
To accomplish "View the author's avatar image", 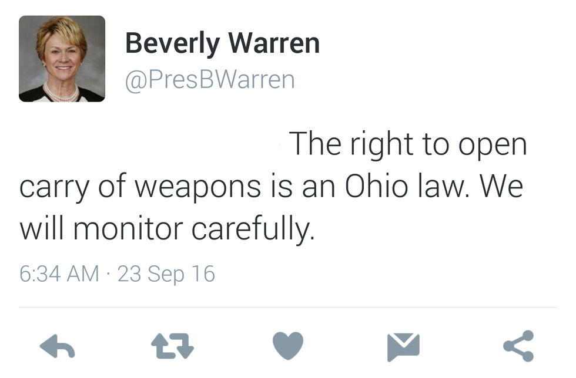I will pos(62,59).
